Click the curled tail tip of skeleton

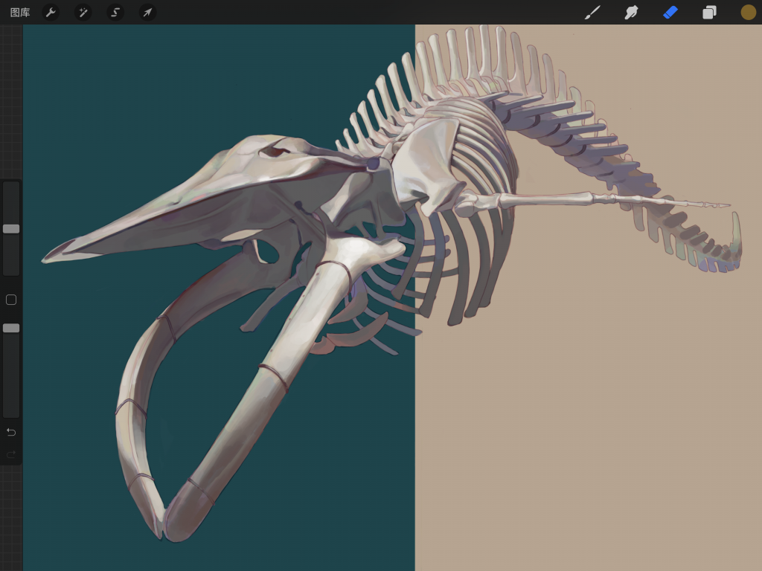(x=736, y=223)
